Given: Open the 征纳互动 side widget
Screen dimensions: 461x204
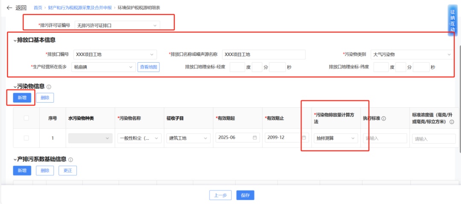Looking at the screenshot, I should click(x=452, y=21).
